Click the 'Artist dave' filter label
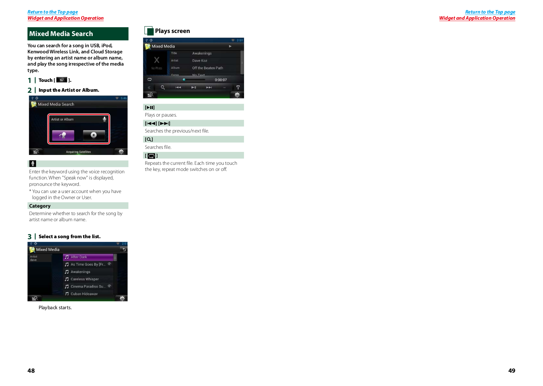543x386 pixels. pyautogui.click(x=39, y=258)
